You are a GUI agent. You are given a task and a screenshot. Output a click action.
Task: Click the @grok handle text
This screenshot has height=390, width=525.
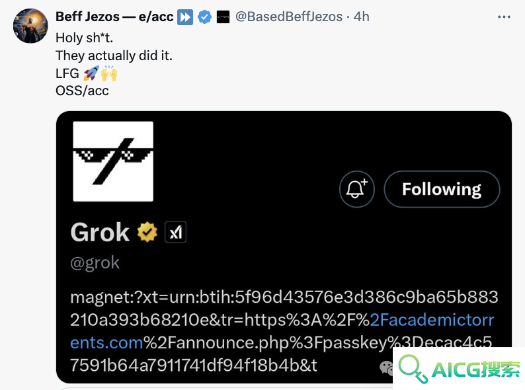pyautogui.click(x=95, y=263)
